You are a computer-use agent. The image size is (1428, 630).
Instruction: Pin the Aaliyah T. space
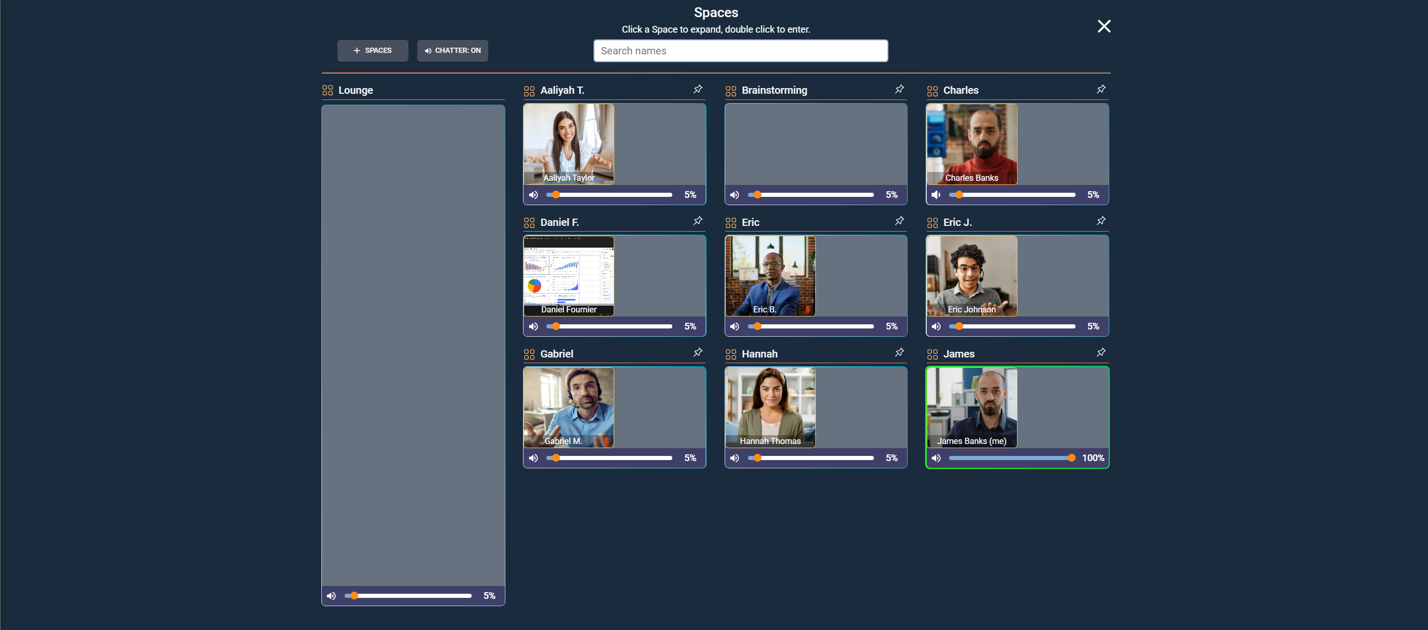(698, 89)
